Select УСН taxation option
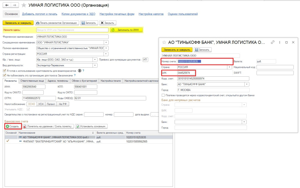Viewport: 300px width, 188px height. pyautogui.click(x=41, y=104)
